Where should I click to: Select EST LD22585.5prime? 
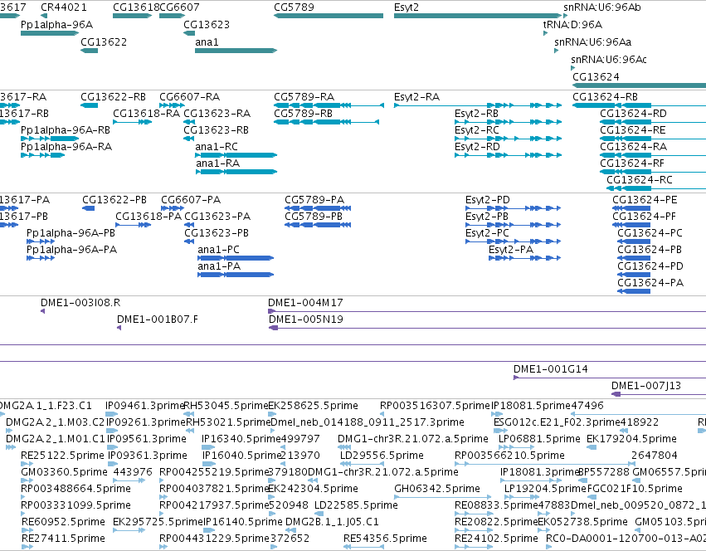pos(356,506)
